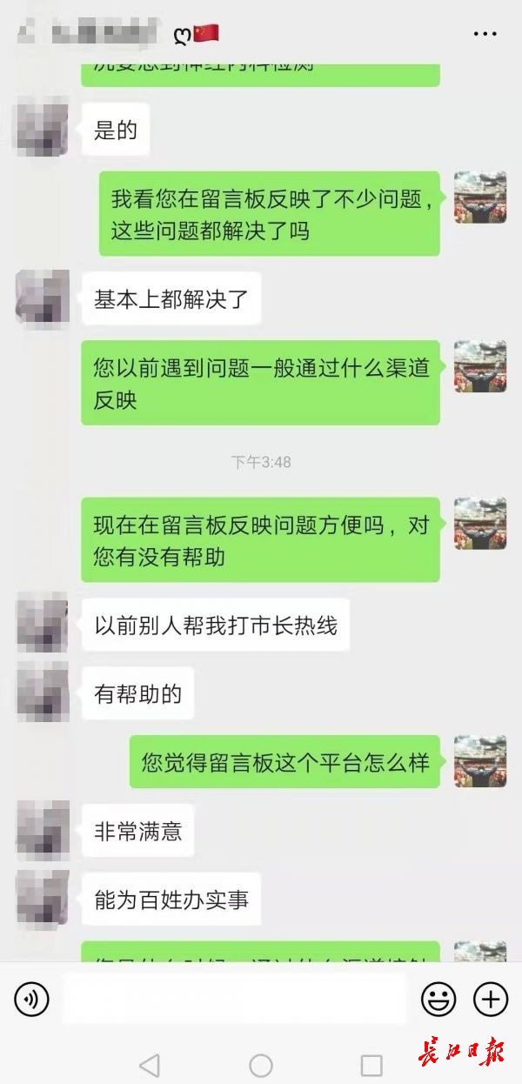Open the three-dot chat options menu
The width and height of the screenshot is (522, 1084).
coord(485,34)
